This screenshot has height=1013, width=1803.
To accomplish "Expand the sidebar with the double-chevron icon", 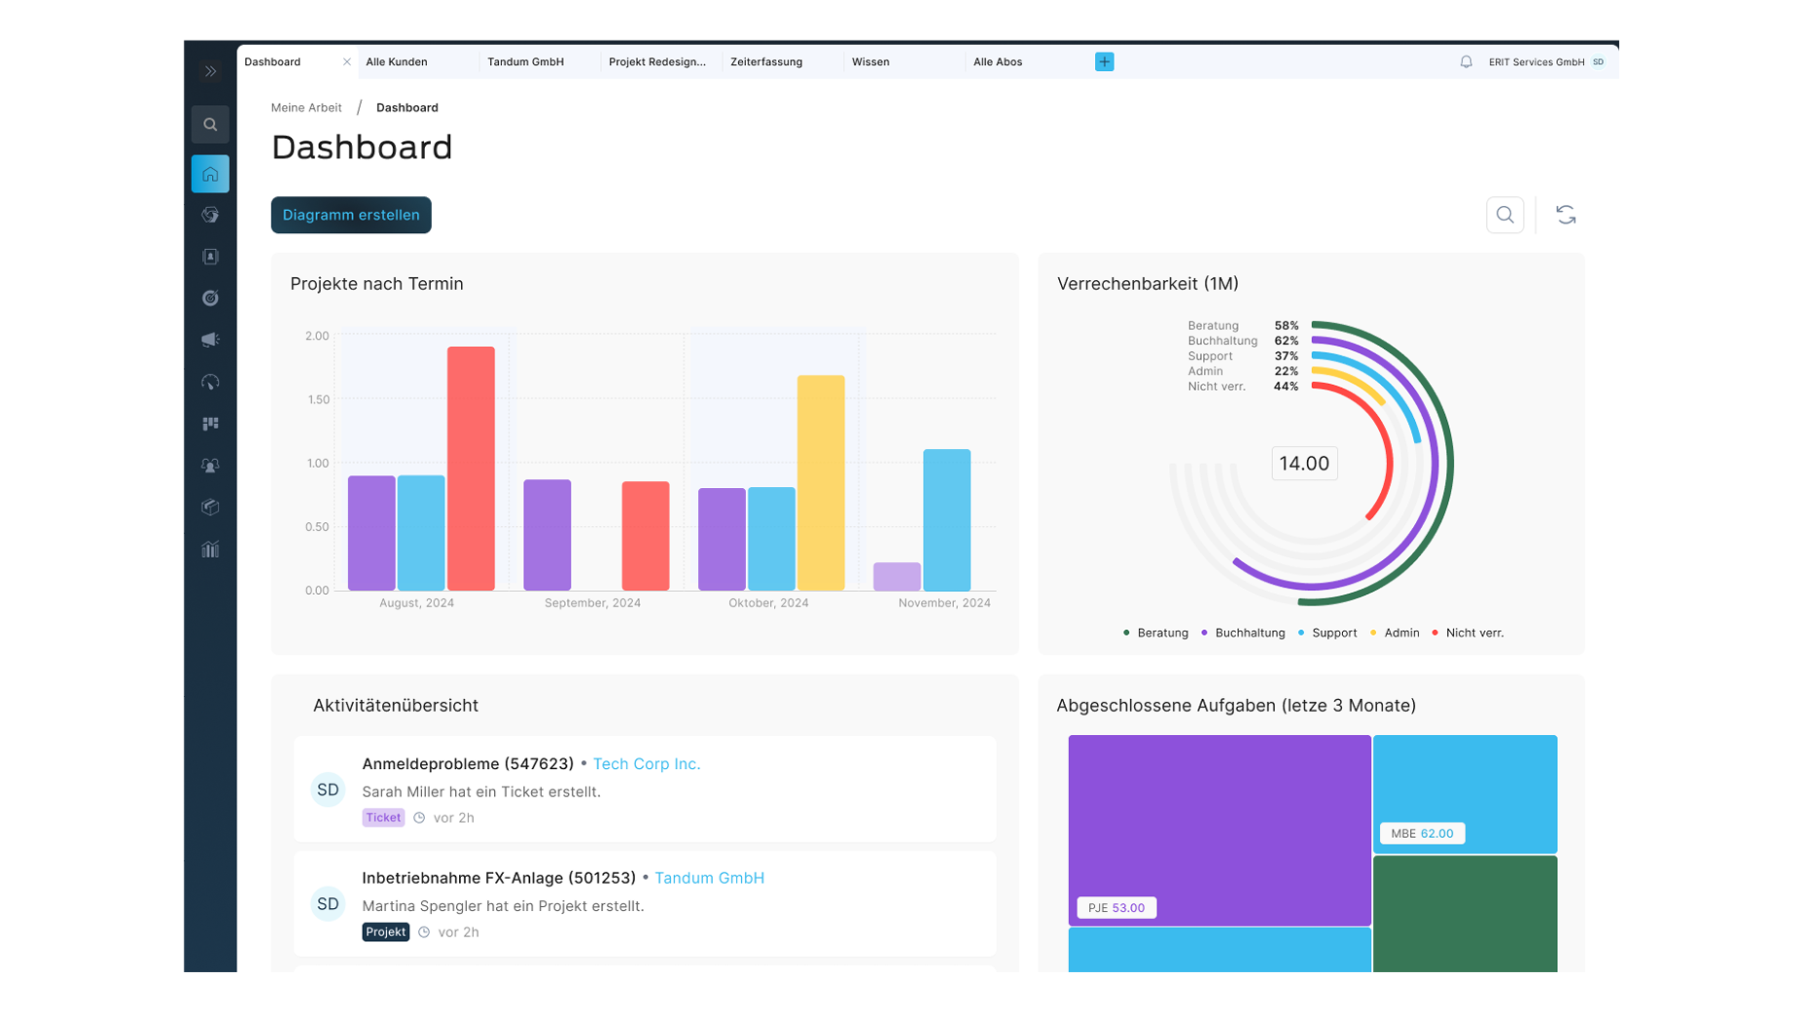I will click(210, 71).
